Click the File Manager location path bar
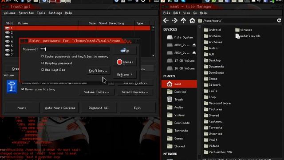The width and height of the screenshot is (284, 160). pos(237,21)
